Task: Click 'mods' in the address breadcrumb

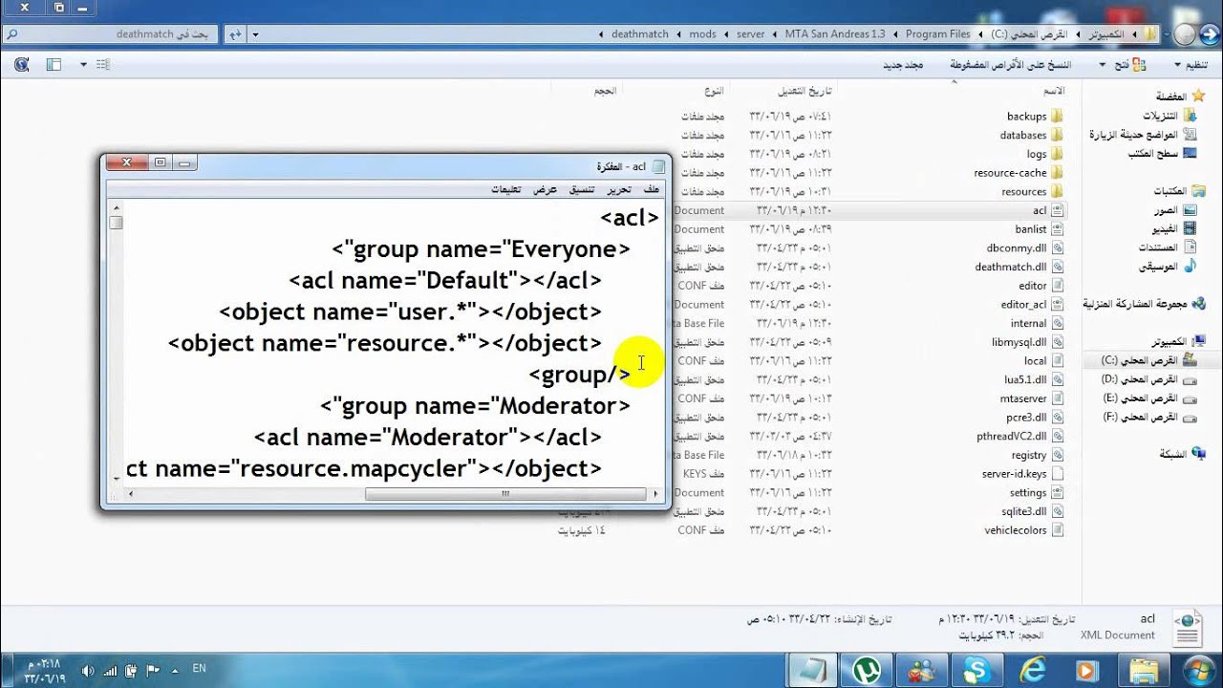Action: click(702, 34)
